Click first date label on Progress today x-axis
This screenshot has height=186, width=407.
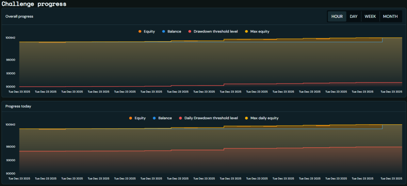[x=19, y=178]
